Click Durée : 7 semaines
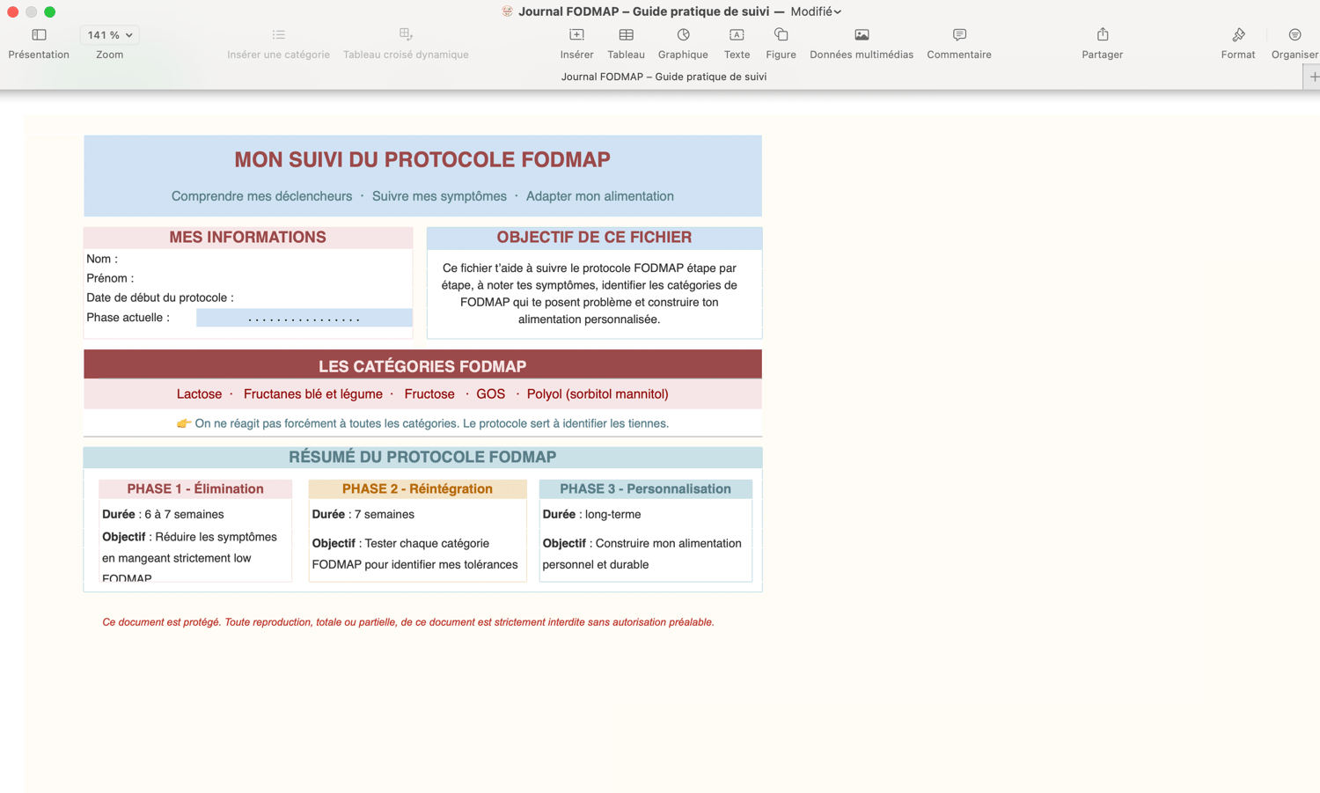Viewport: 1320px width, 793px height. (363, 514)
